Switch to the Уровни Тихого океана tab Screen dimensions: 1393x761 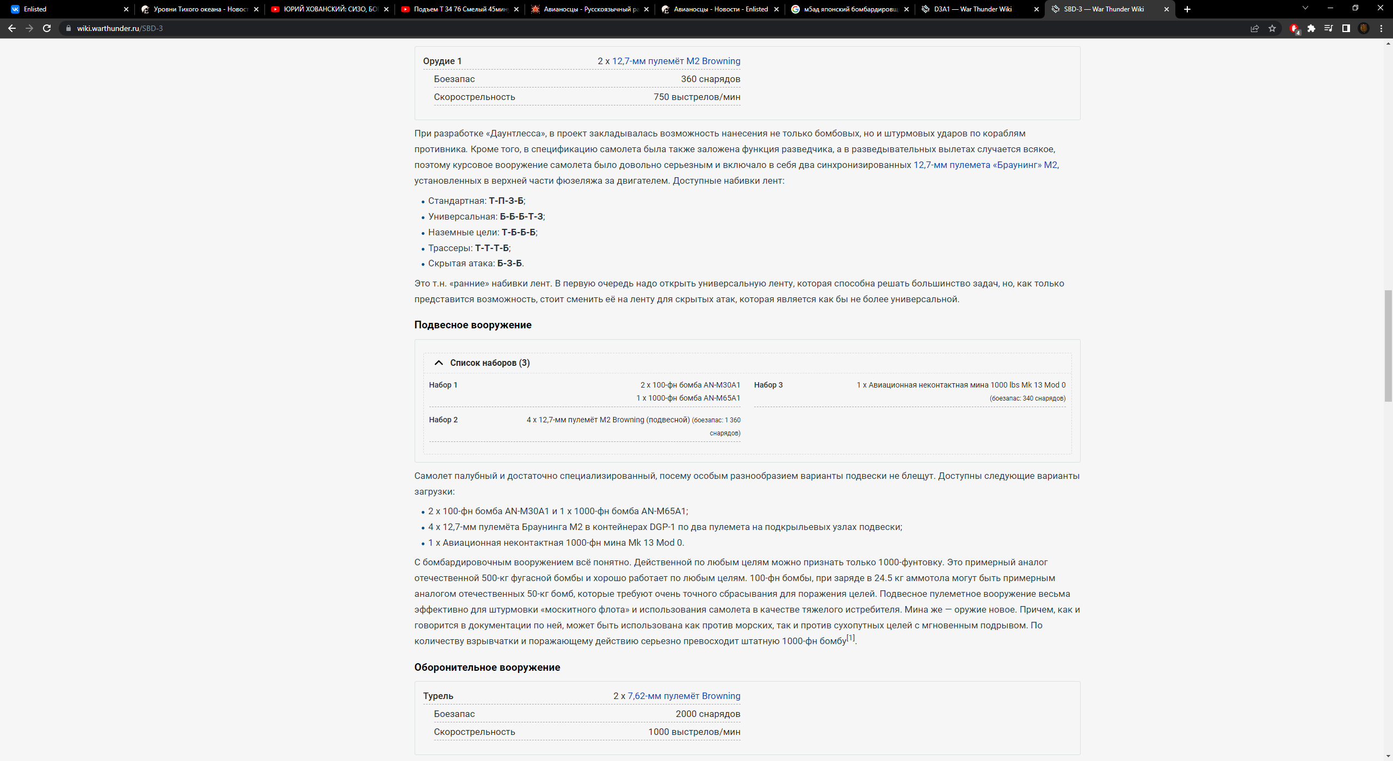tap(200, 9)
